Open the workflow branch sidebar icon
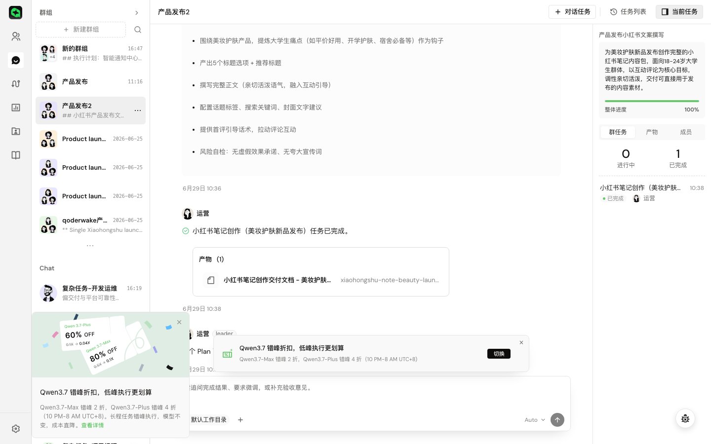This screenshot has height=444, width=711. pos(16,84)
